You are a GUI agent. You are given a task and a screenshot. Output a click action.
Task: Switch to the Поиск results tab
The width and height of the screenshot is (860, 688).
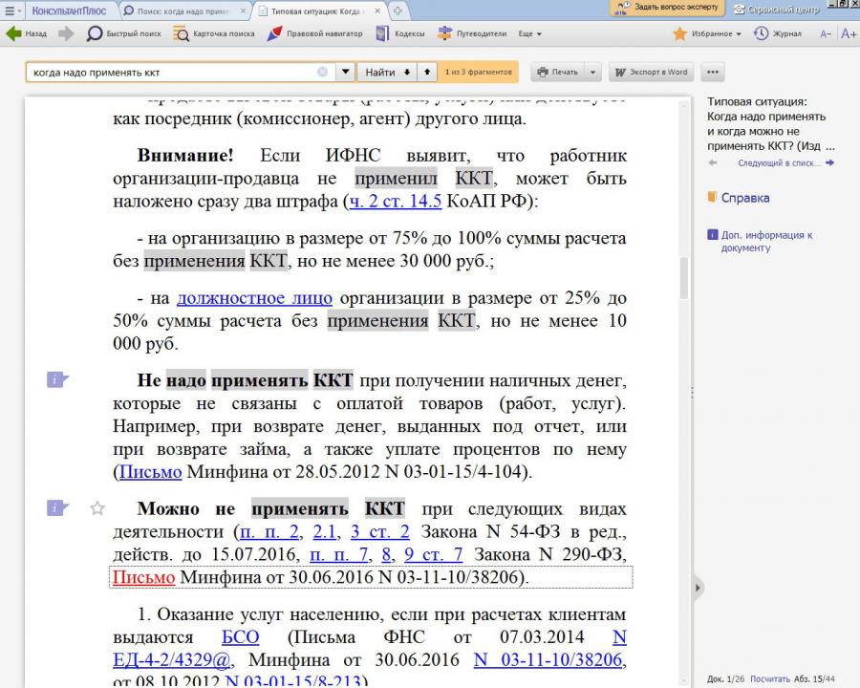187,10
